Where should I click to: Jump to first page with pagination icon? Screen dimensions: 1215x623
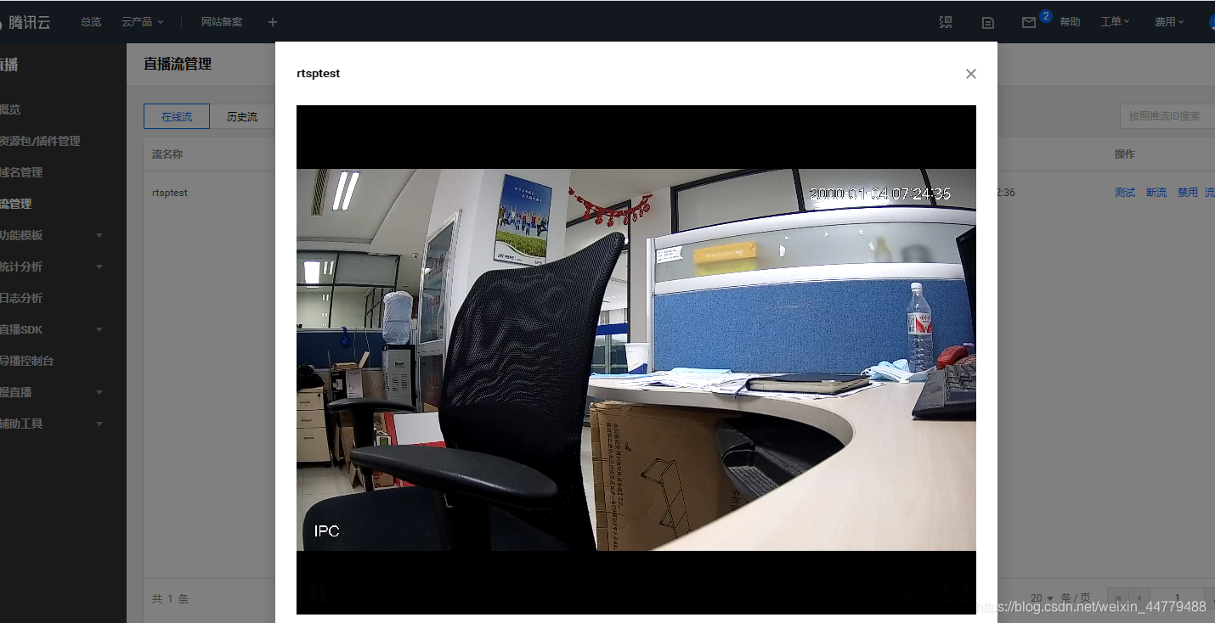click(x=1118, y=598)
